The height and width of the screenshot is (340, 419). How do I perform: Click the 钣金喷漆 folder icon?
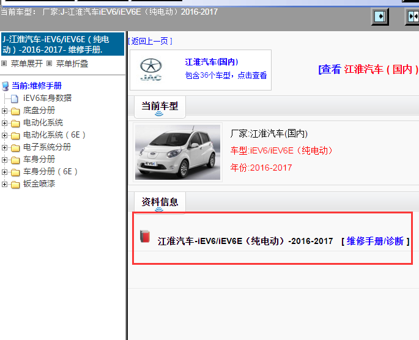tap(15, 185)
